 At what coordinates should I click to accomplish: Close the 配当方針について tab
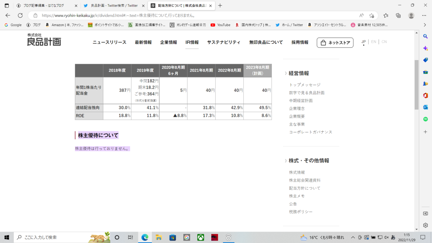pyautogui.click(x=211, y=6)
